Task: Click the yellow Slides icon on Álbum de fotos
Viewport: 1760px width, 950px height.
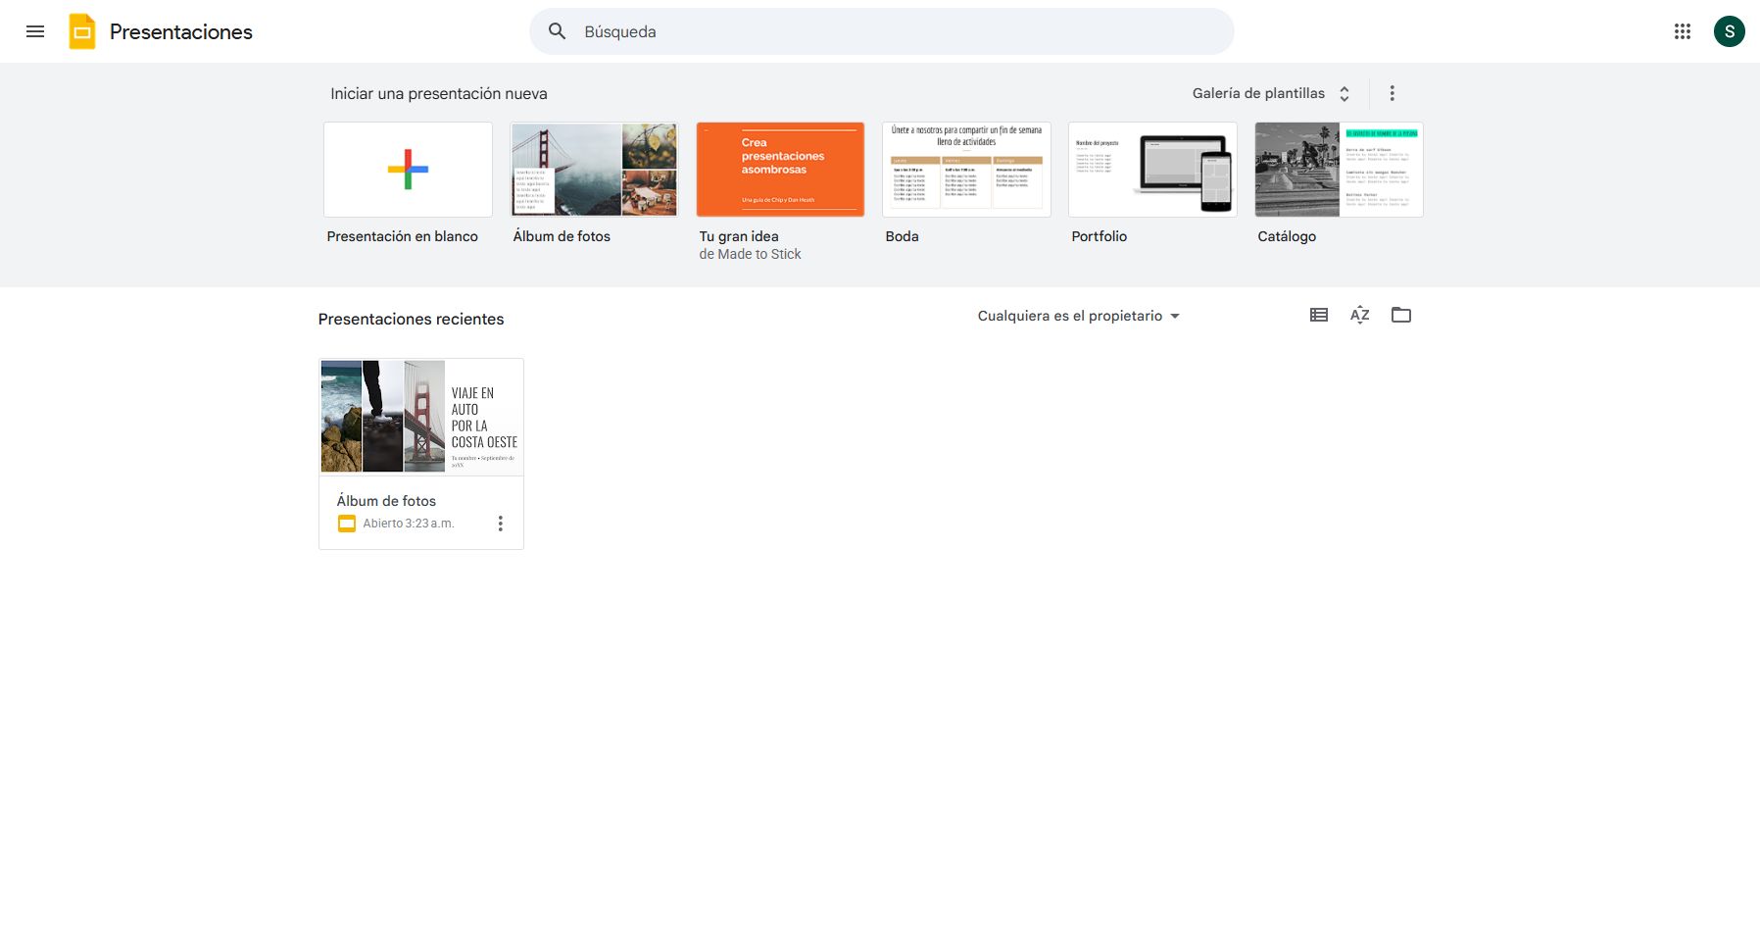Action: click(x=346, y=523)
